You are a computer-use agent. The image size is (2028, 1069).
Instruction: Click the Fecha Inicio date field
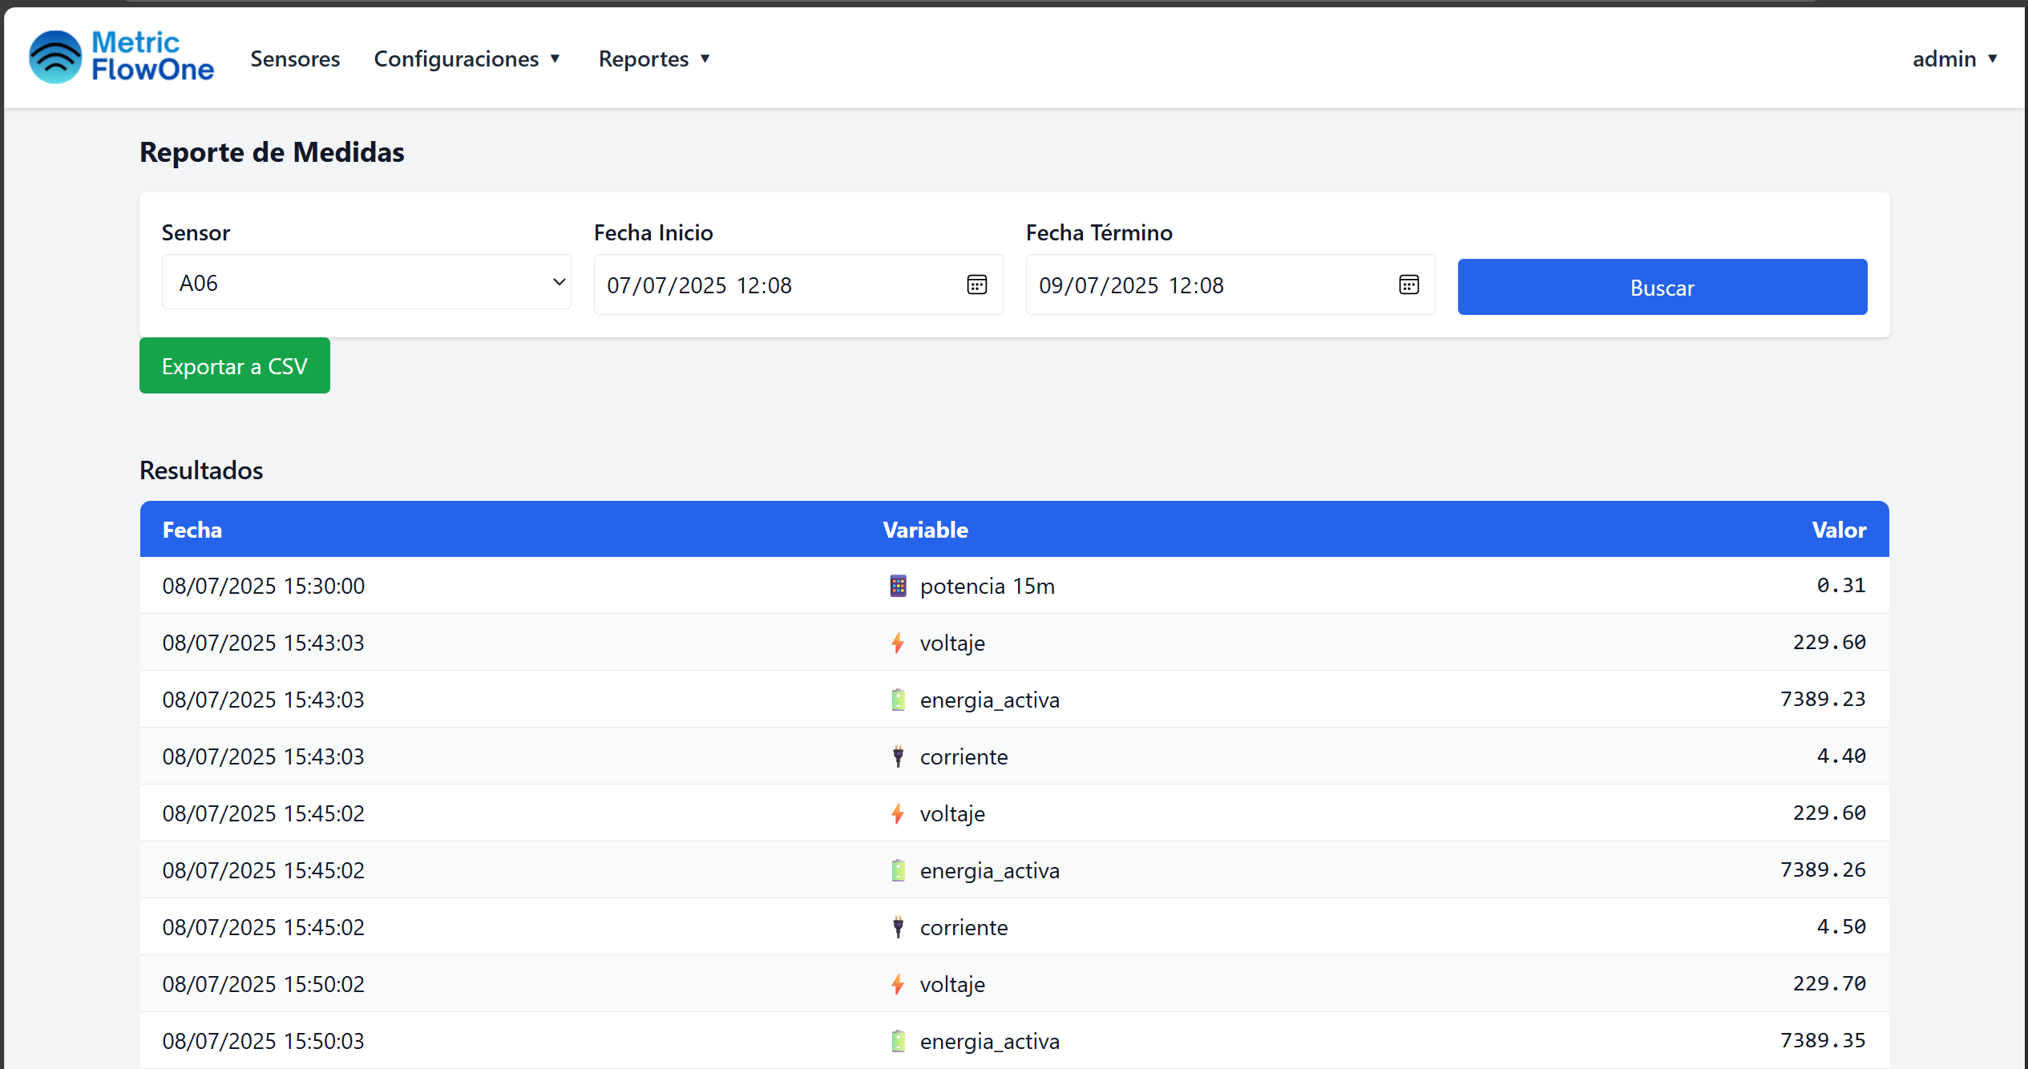770,285
